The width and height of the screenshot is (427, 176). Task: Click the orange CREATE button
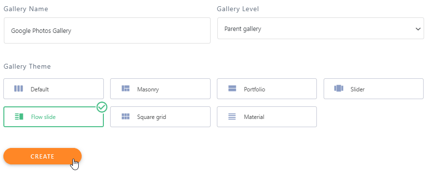pyautogui.click(x=43, y=156)
